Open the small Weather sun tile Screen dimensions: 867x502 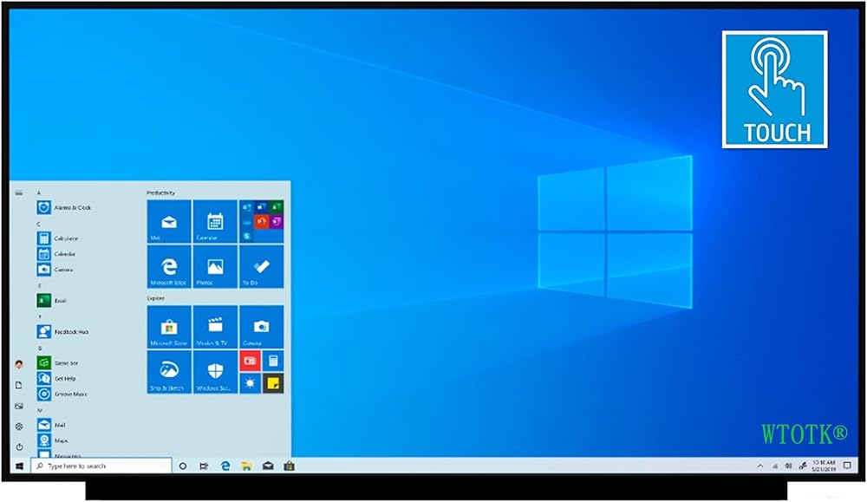tap(250, 383)
